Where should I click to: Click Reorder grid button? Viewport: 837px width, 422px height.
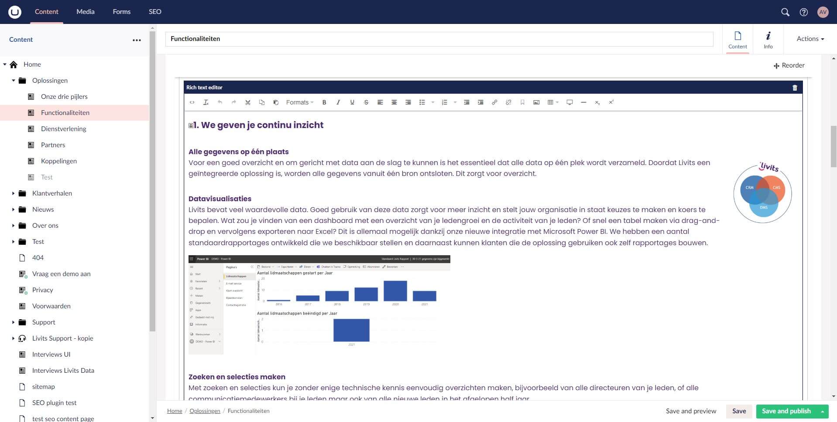point(789,65)
